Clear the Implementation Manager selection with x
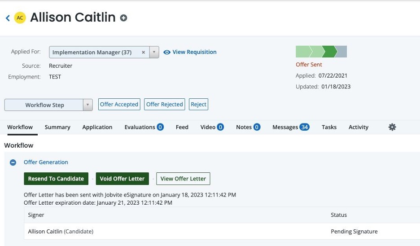 pos(144,52)
